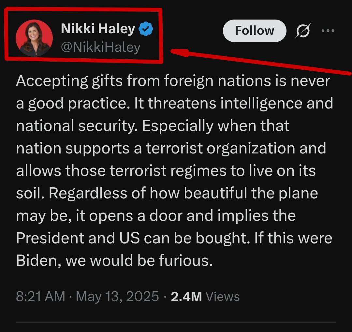The width and height of the screenshot is (352, 332).
Task: Open the @NikkiHaley handle link
Action: point(101,47)
